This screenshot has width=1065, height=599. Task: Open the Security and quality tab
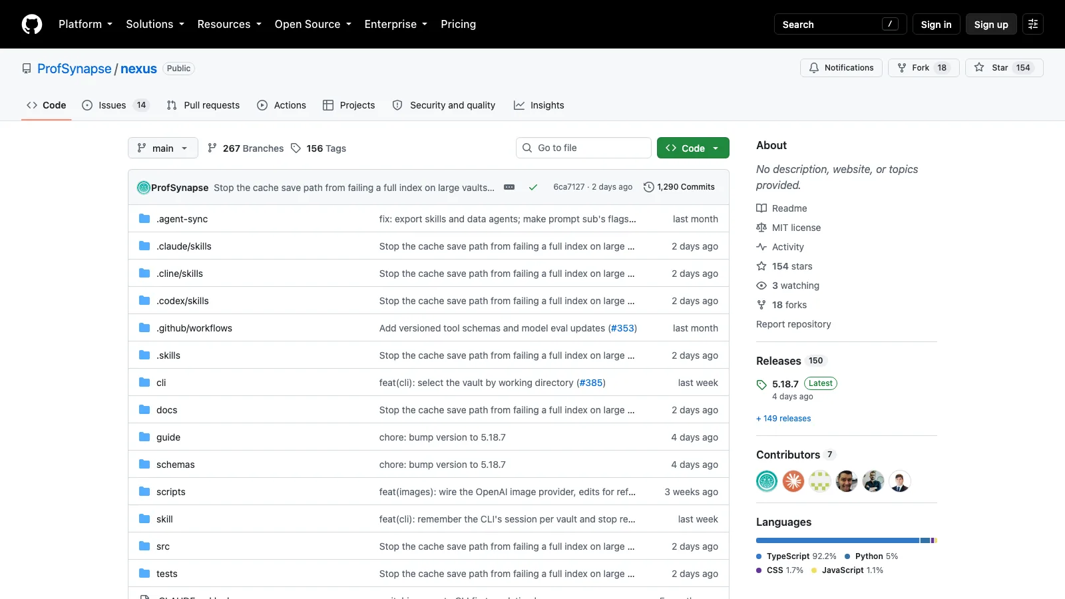[x=444, y=105]
